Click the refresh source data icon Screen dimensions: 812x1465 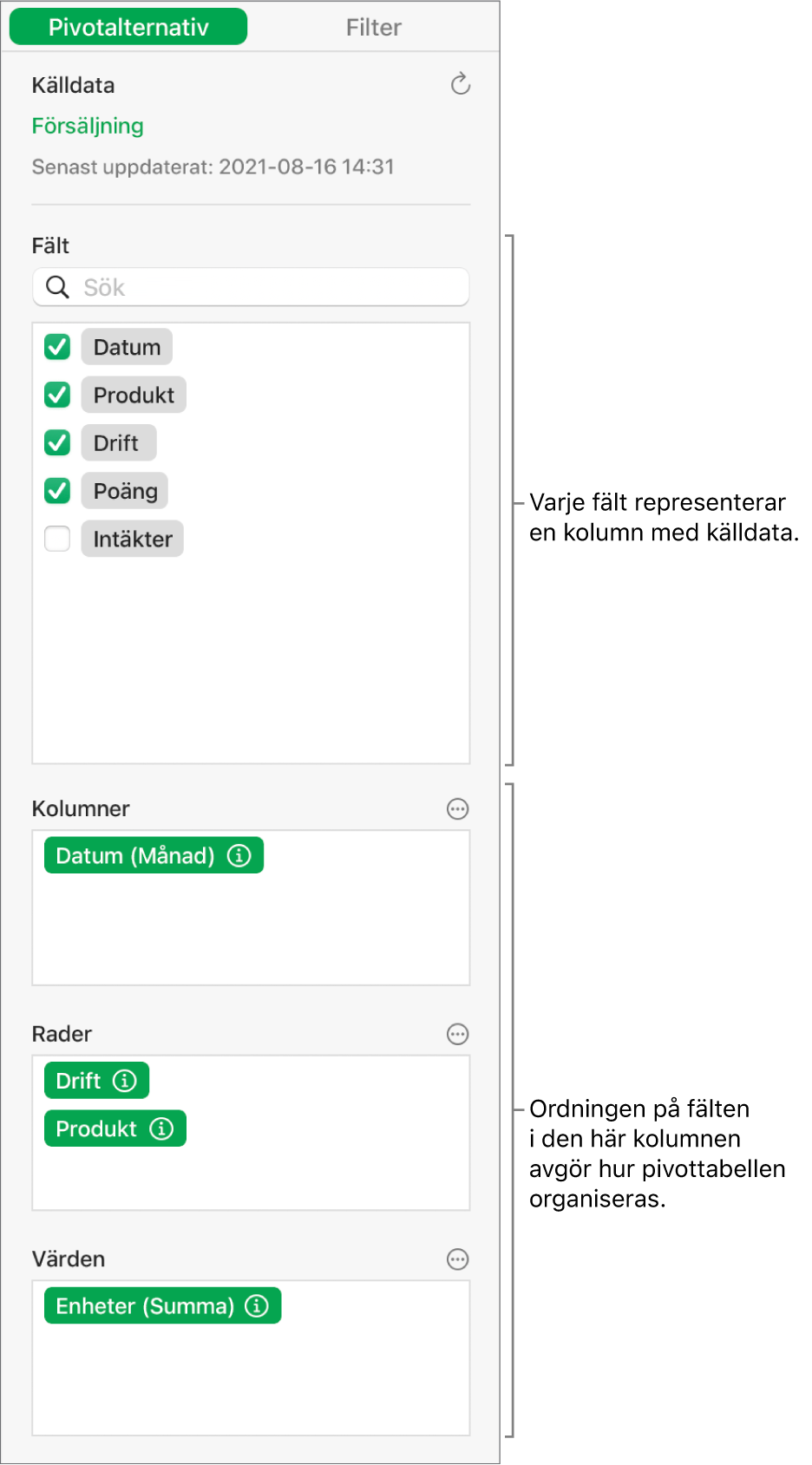tap(461, 84)
